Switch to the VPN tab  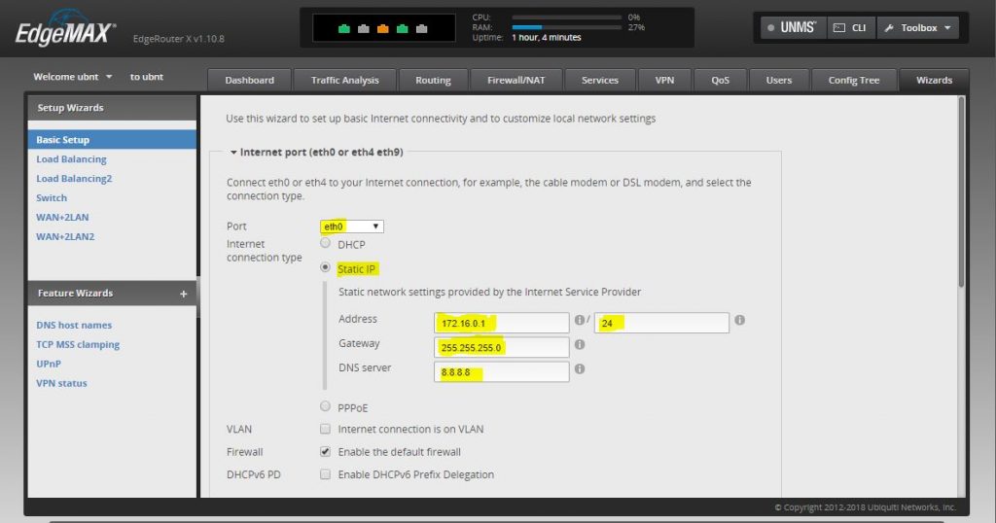(664, 80)
